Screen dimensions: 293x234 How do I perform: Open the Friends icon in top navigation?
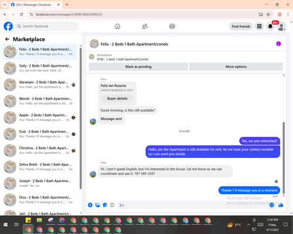(145, 26)
